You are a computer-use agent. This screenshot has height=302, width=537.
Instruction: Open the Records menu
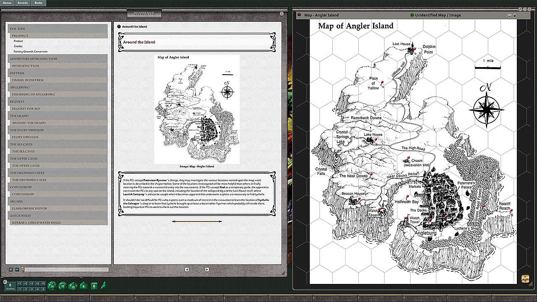pos(23,3)
